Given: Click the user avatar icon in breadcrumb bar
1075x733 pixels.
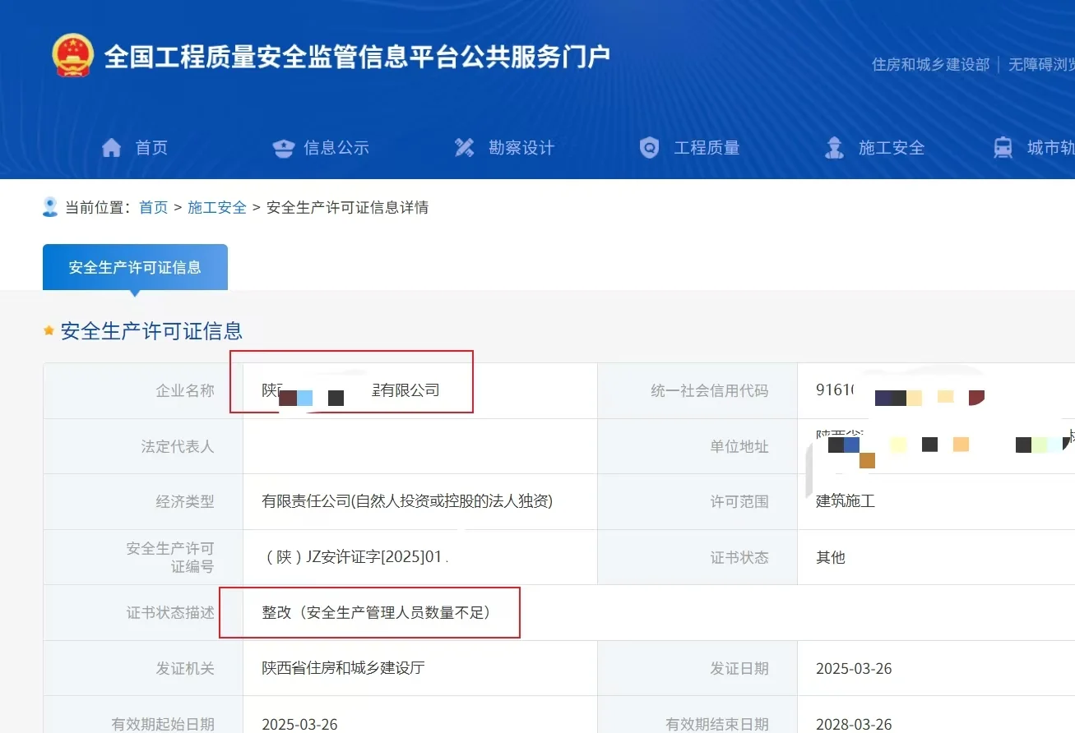Looking at the screenshot, I should tap(49, 205).
